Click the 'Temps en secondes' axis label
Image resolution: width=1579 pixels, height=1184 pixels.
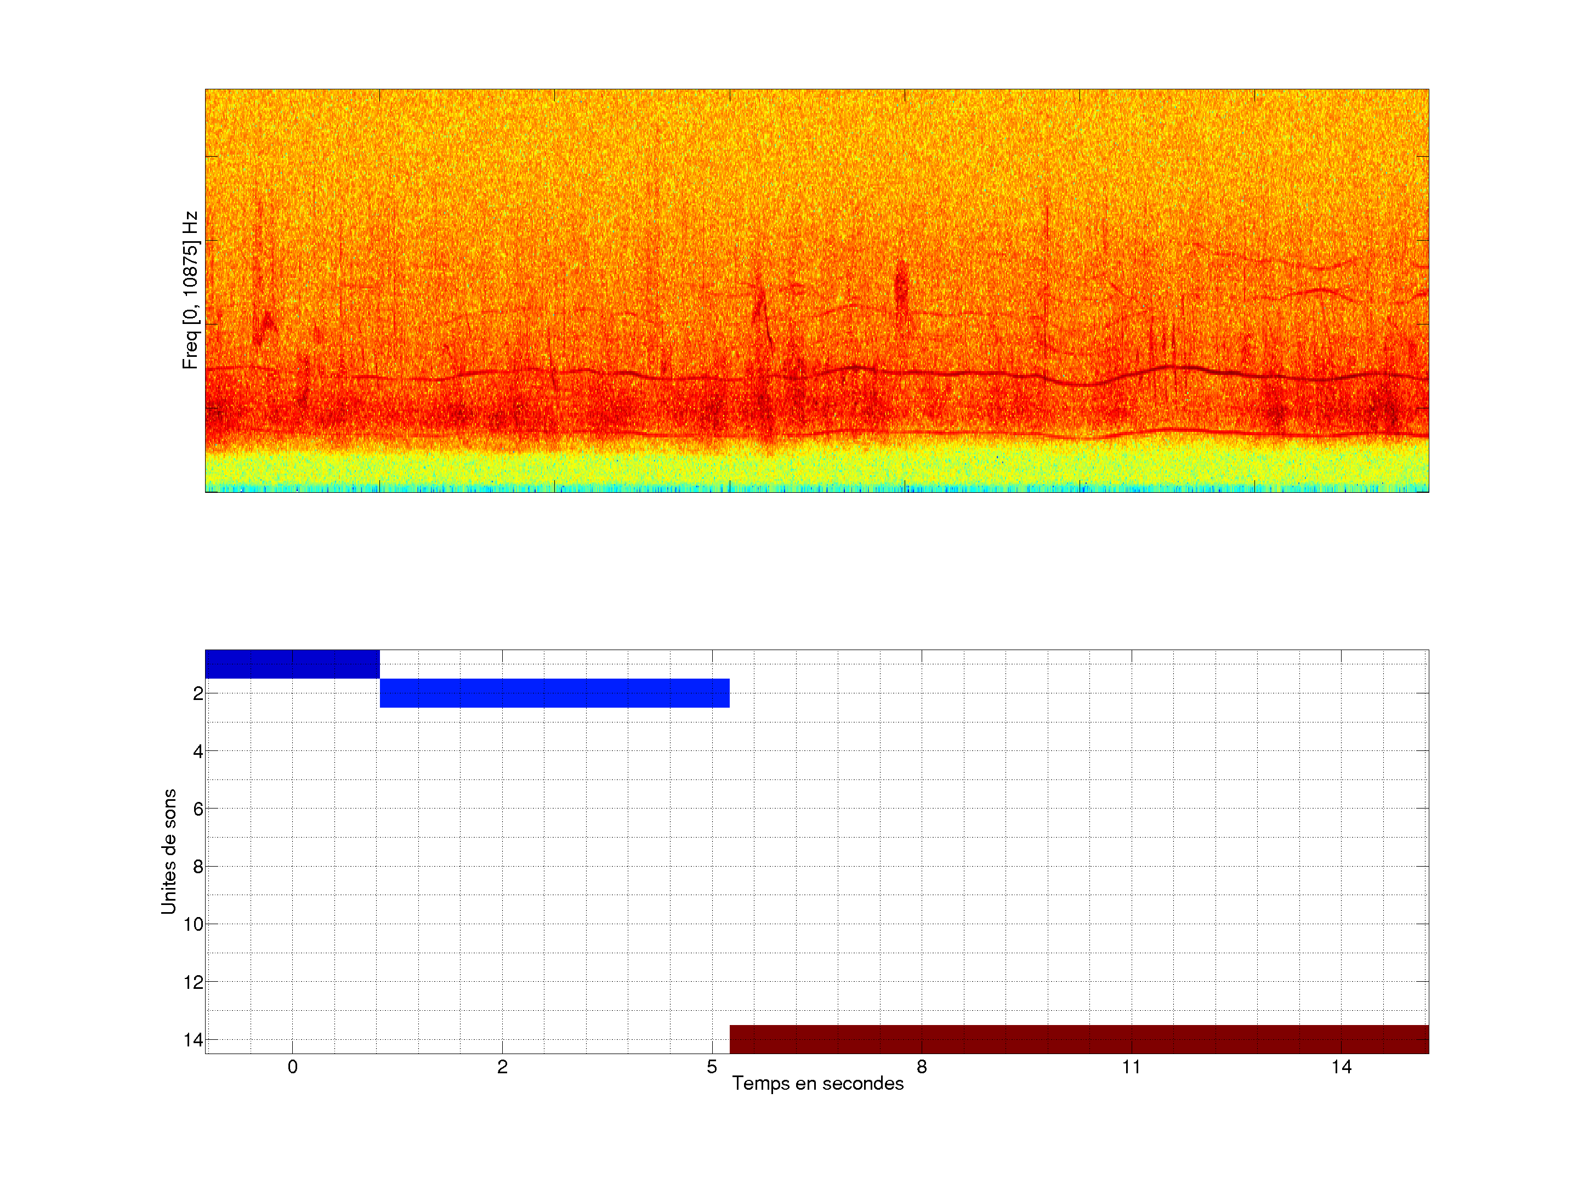point(817,1083)
